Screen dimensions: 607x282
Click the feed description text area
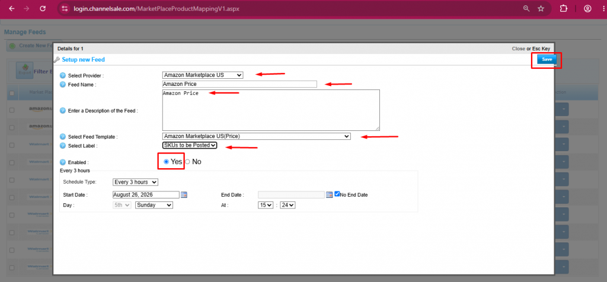(x=271, y=110)
